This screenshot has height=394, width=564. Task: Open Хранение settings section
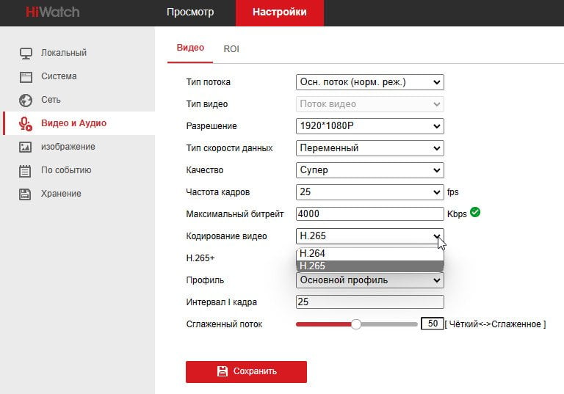coord(61,194)
